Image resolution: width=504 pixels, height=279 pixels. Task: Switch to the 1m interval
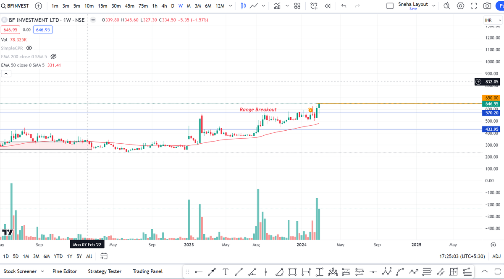(55, 6)
